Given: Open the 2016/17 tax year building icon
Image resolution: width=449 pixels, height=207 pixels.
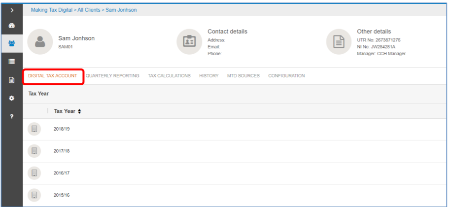Looking at the screenshot, I should click(x=34, y=173).
